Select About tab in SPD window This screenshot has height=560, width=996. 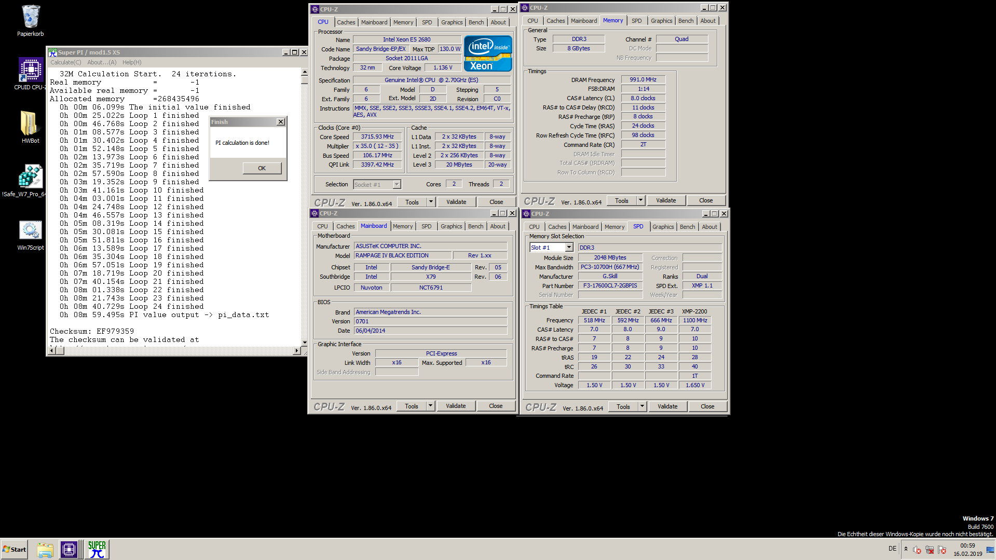[710, 227]
